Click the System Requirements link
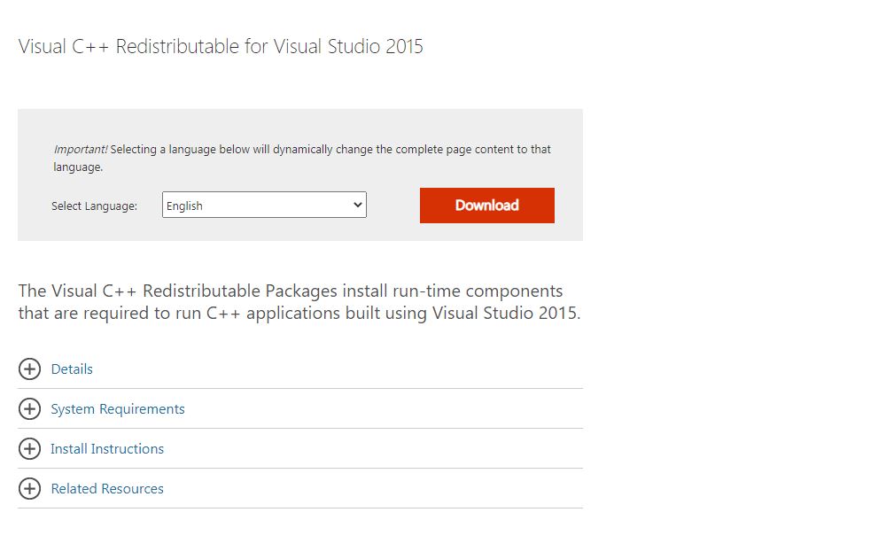The image size is (886, 551). pos(118,408)
